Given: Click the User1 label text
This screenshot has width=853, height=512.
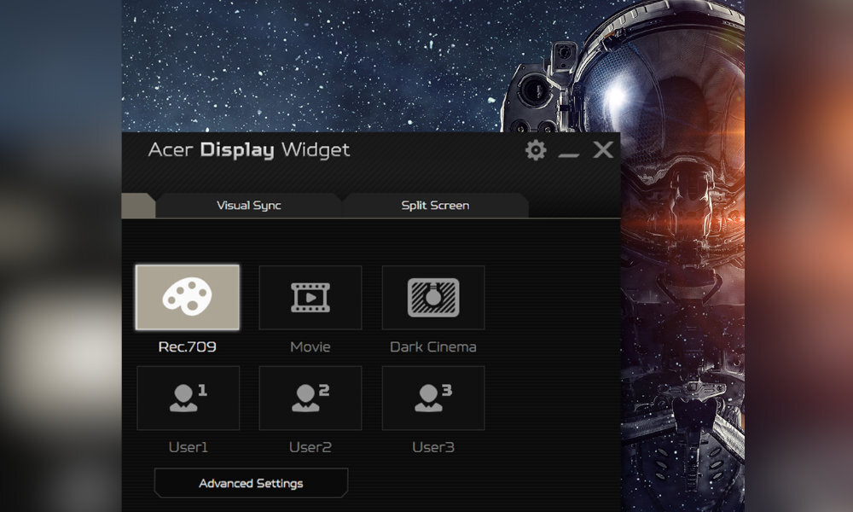Looking at the screenshot, I should 189,446.
